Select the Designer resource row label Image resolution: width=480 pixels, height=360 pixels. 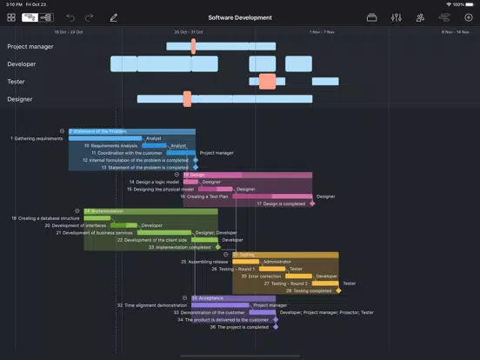coord(20,99)
